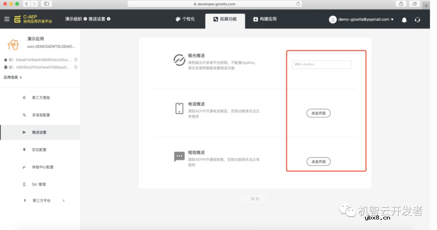Select 推送设置 in sidebar
The width and height of the screenshot is (437, 230).
(x=40, y=132)
